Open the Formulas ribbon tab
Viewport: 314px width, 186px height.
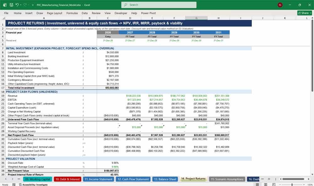point(72,13)
